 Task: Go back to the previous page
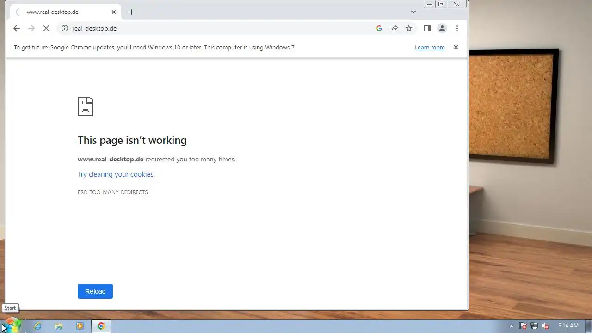click(x=17, y=28)
